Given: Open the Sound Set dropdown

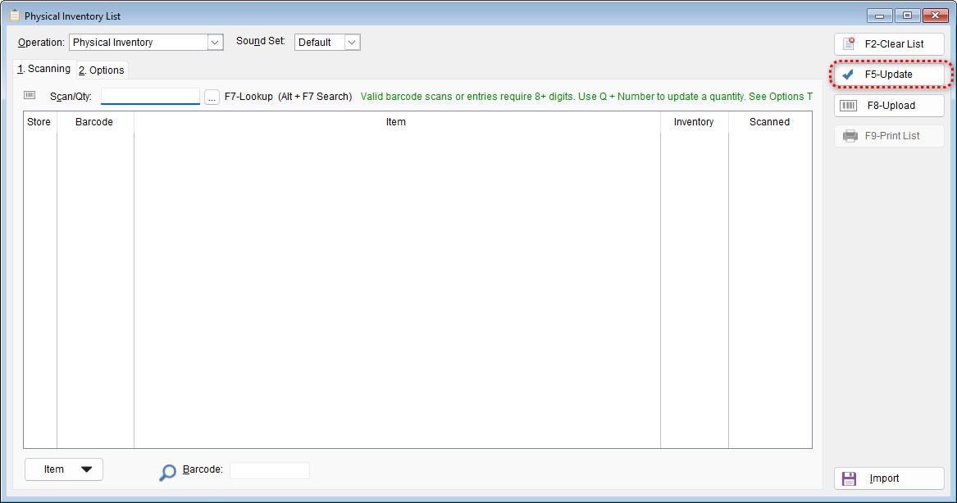Looking at the screenshot, I should coord(352,43).
